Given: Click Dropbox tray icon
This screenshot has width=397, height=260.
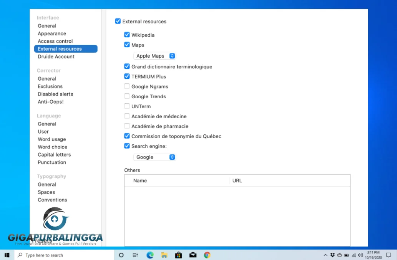Looking at the screenshot, I should point(332,255).
